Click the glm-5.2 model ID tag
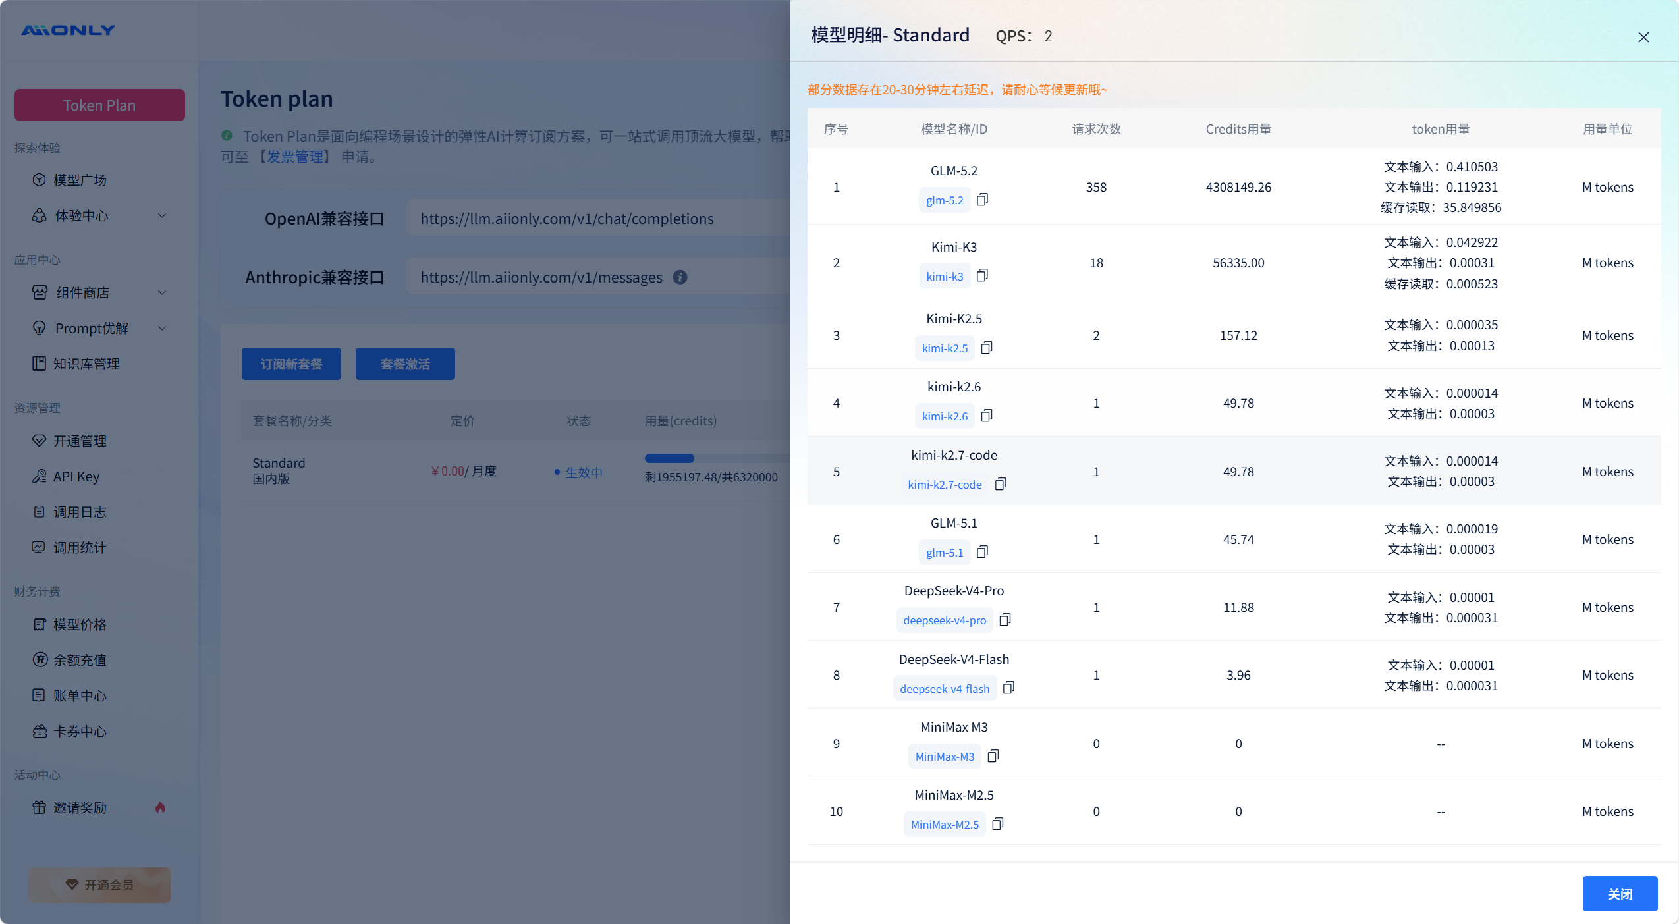The height and width of the screenshot is (924, 1679). tap(945, 200)
